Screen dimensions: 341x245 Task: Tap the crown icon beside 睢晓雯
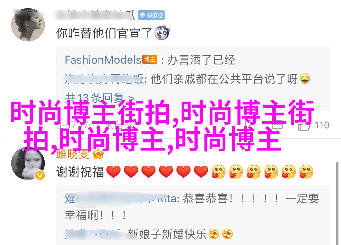click(98, 154)
